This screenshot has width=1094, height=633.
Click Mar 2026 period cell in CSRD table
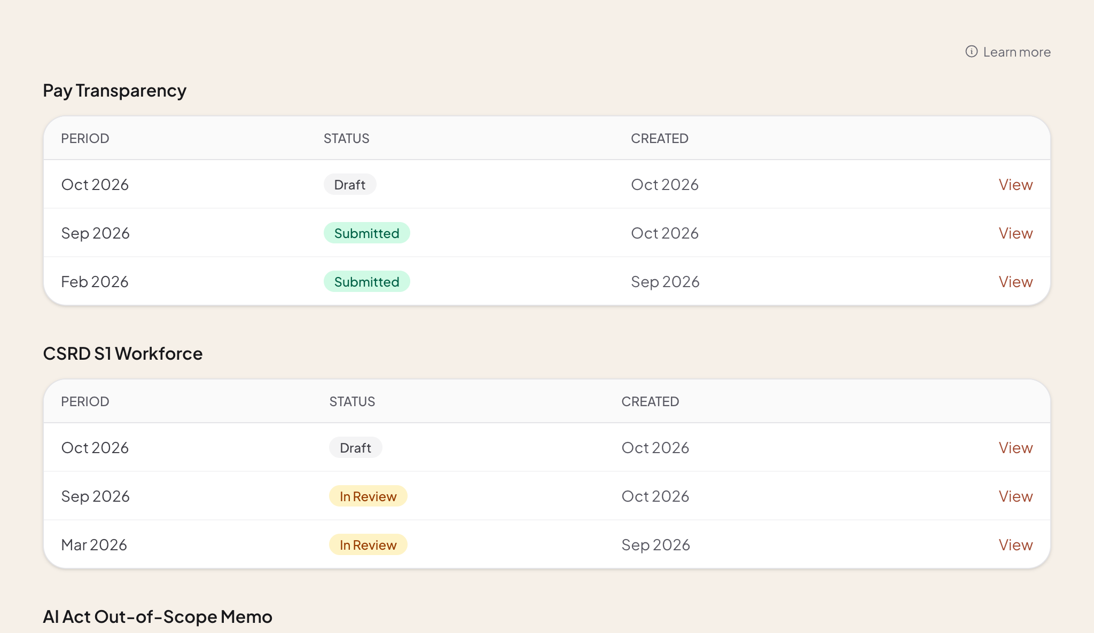94,545
